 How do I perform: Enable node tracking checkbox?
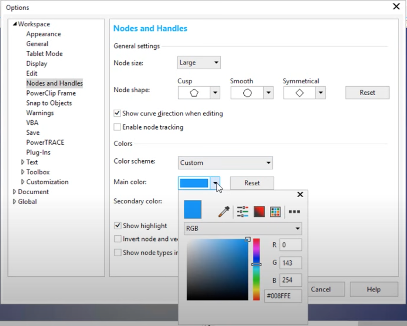(x=117, y=127)
